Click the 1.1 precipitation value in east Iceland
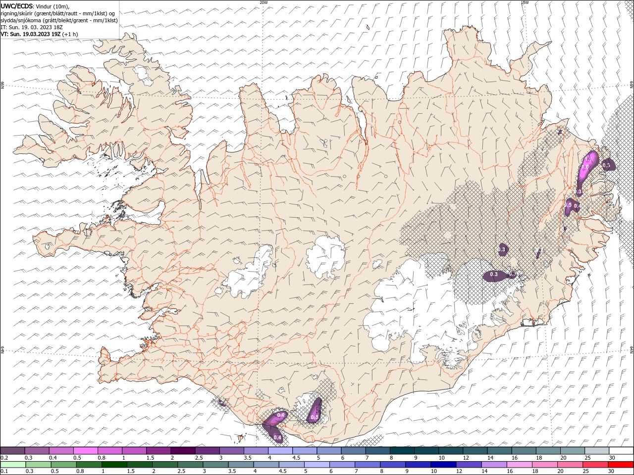 tap(589, 159)
